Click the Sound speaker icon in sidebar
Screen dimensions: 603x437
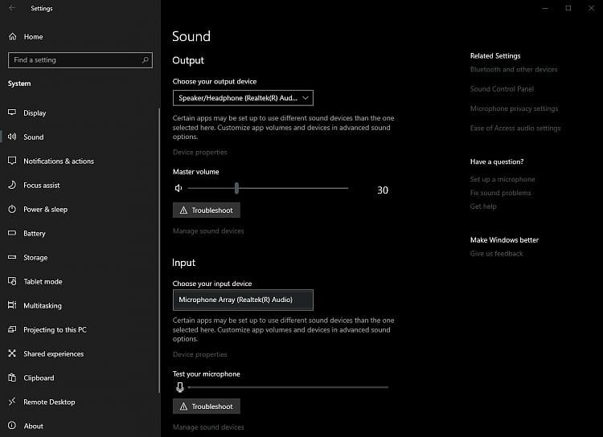click(x=12, y=137)
